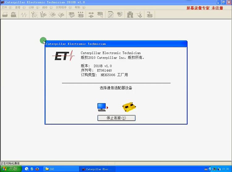Open the ECM Summary toolbar icon
Viewport: 232px width, 172px height.
[72, 15]
